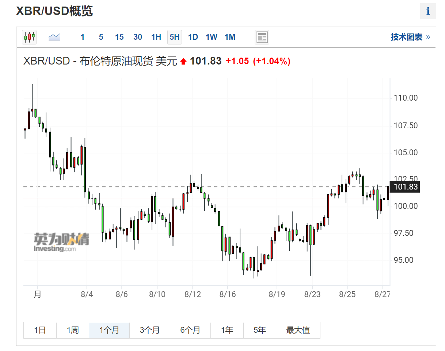Click the 8/10 date axis label
This screenshot has height=351, width=445.
[x=157, y=294]
